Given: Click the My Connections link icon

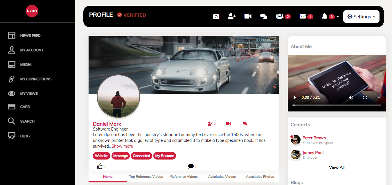Looking at the screenshot, I should point(11,79).
